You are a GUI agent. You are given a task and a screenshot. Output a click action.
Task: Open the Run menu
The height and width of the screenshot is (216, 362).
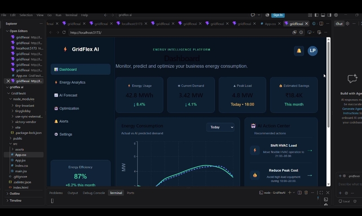point(58,15)
